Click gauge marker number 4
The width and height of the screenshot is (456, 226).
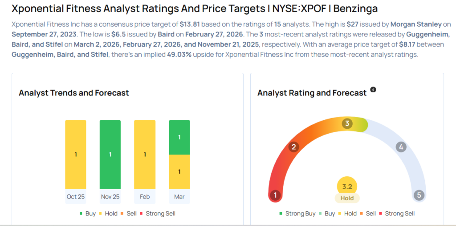pyautogui.click(x=401, y=147)
